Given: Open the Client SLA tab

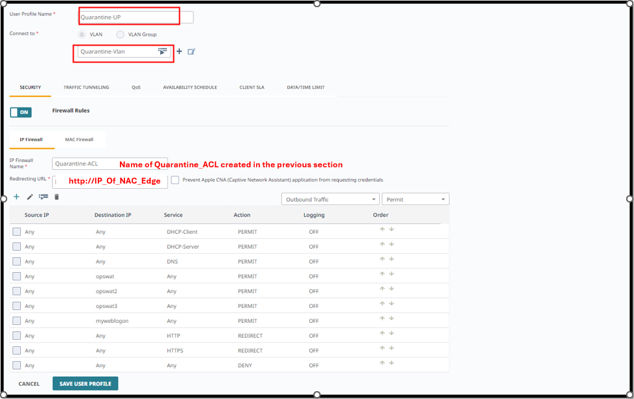Looking at the screenshot, I should 252,87.
